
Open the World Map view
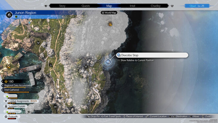tap(109, 13)
